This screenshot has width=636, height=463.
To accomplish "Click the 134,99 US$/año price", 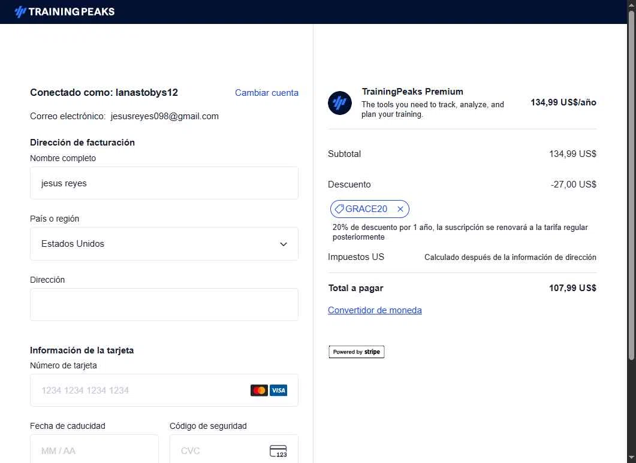I will click(x=563, y=102).
